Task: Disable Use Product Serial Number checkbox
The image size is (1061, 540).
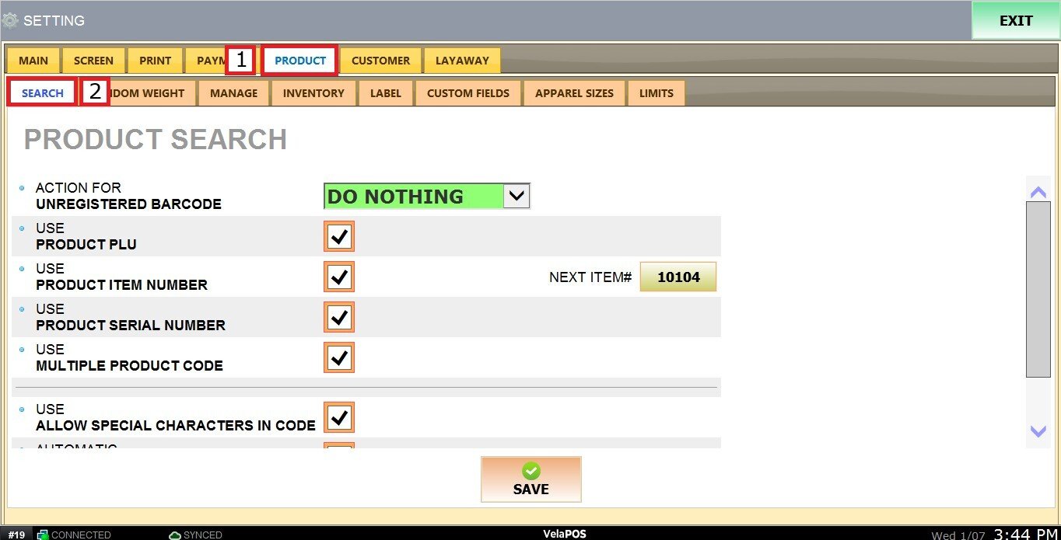Action: click(x=339, y=317)
